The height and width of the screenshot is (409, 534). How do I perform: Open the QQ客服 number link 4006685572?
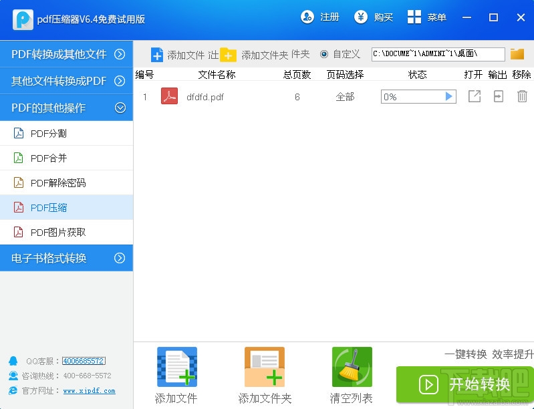(x=84, y=361)
